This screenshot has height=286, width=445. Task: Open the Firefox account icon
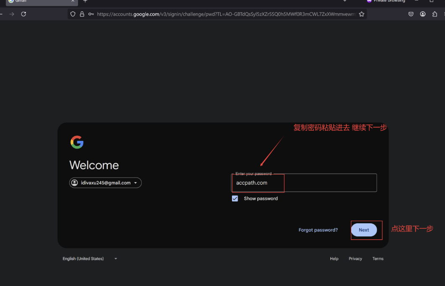[x=423, y=14]
